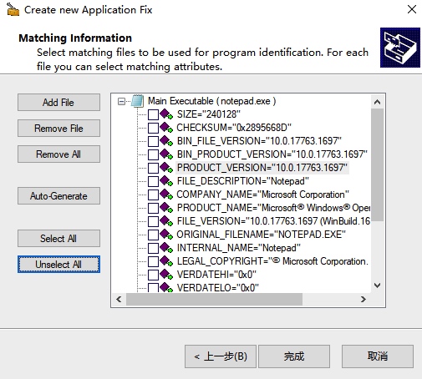422x379 pixels.
Task: Select the ORIGINAL_FILENAME="NOTEPAD.EXE" text
Action: 261,235
